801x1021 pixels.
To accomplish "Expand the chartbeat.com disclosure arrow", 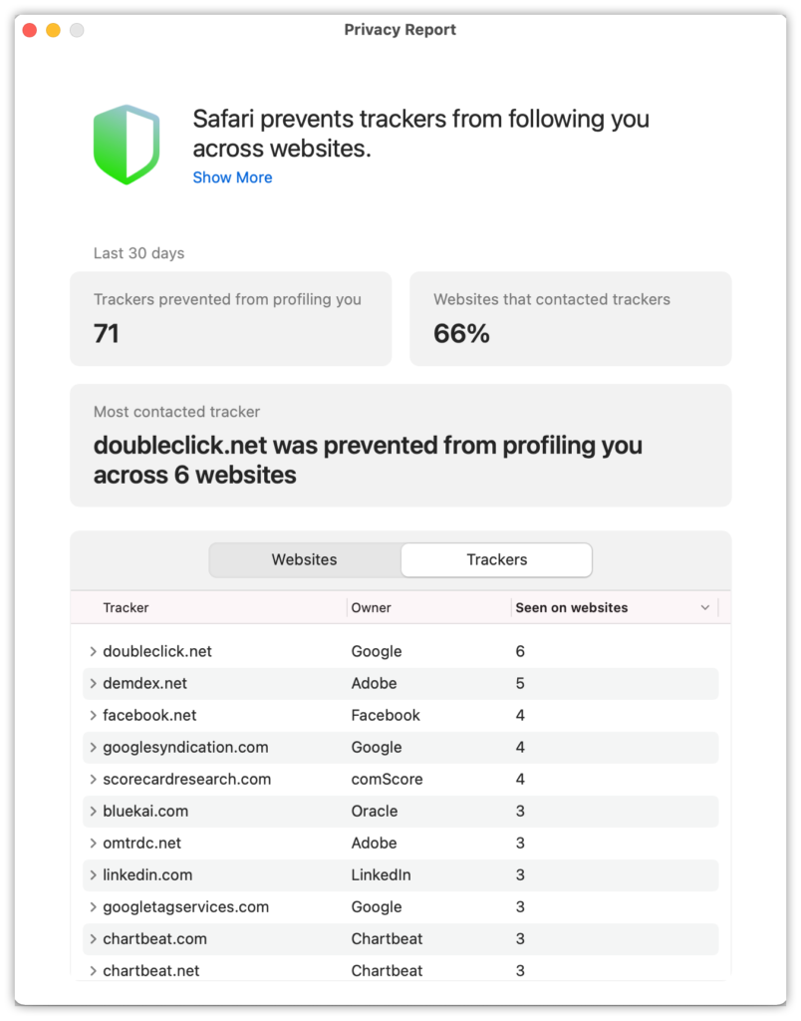I will click(93, 938).
